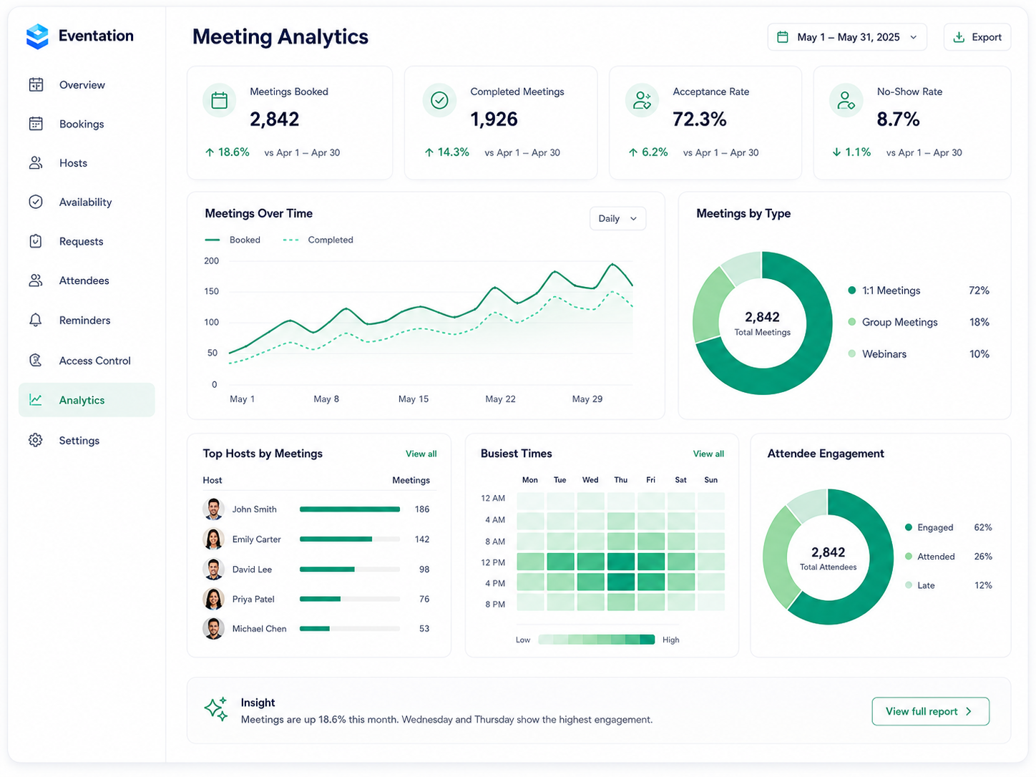This screenshot has height=777, width=1036.
Task: Click the Attendees group icon
Action: tap(36, 280)
